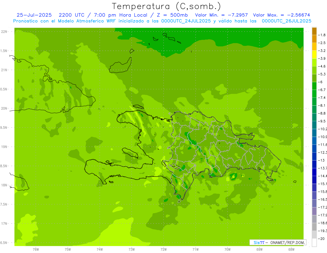This screenshot has width=327, height=253.
Task: Click the '-4.6' color scale value
Action: pos(322,66)
